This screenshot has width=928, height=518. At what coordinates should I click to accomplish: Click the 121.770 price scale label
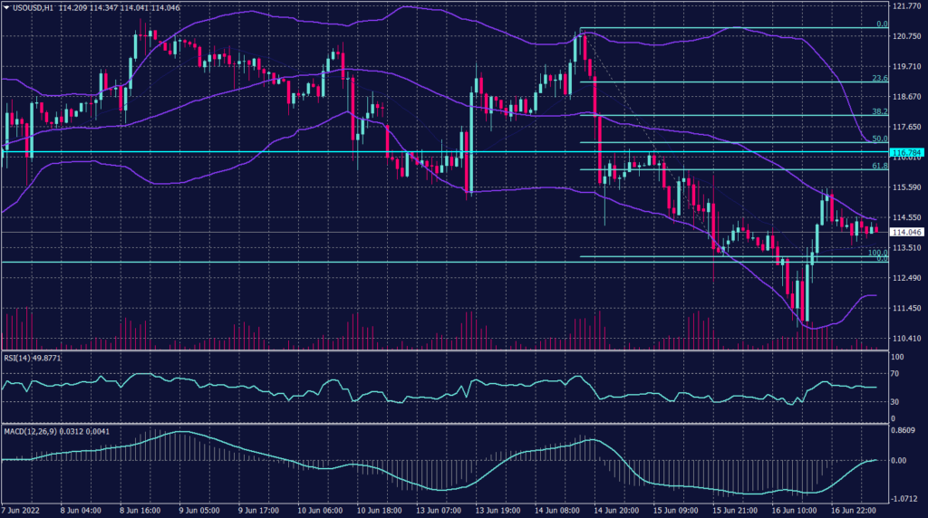906,6
